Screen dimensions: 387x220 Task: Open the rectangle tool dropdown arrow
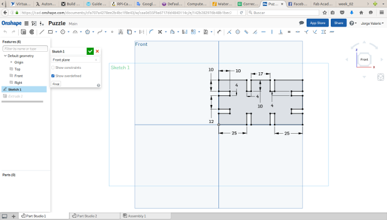(56, 32)
